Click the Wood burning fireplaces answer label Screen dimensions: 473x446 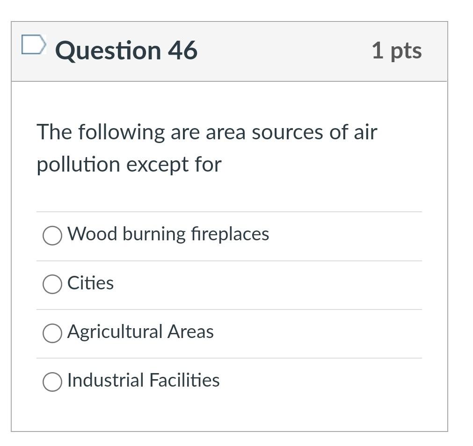point(168,234)
